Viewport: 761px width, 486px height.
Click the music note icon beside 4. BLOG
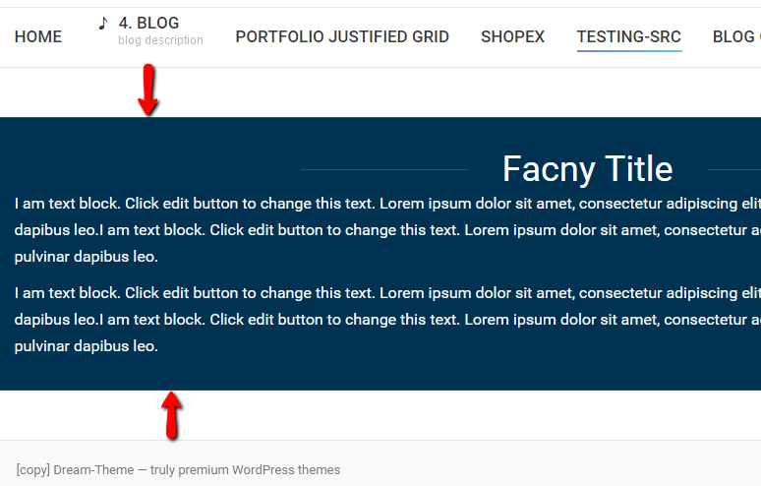coord(103,23)
